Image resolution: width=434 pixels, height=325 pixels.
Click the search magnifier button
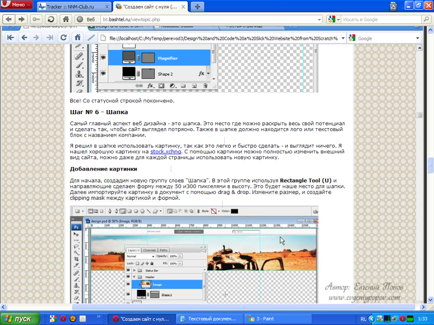(426, 19)
